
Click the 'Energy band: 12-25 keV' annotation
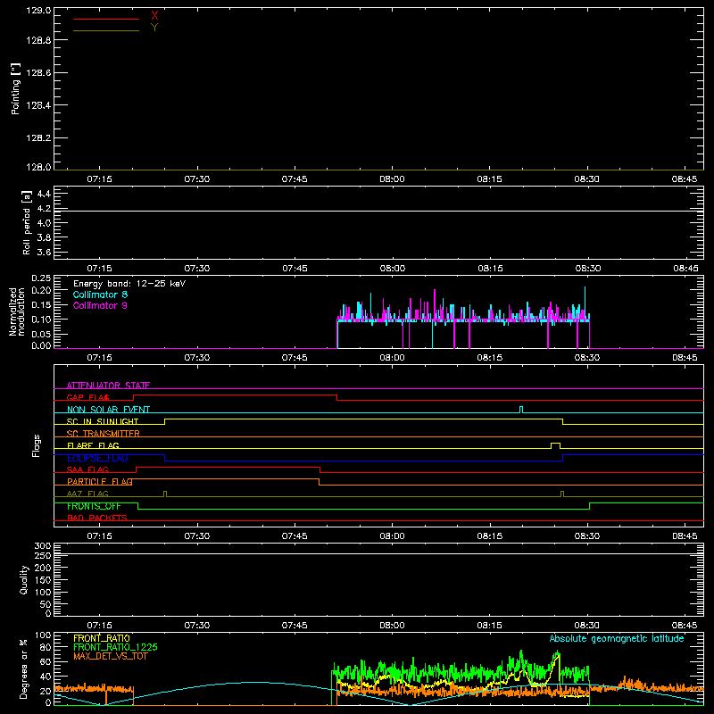pyautogui.click(x=129, y=284)
